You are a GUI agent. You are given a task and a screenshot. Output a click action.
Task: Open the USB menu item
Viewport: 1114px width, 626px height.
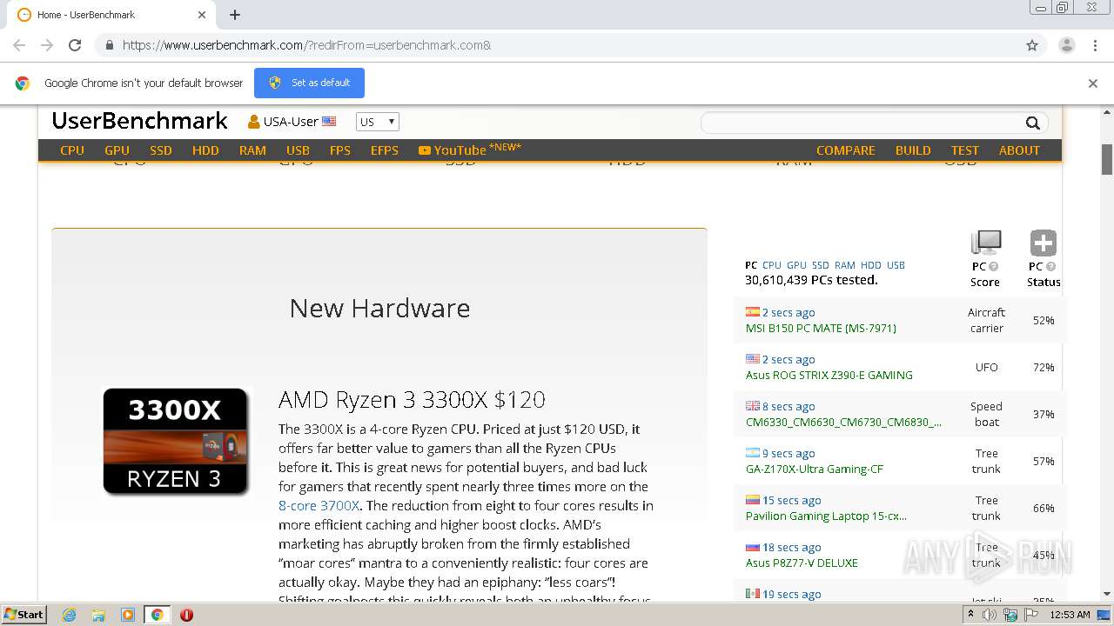click(298, 150)
